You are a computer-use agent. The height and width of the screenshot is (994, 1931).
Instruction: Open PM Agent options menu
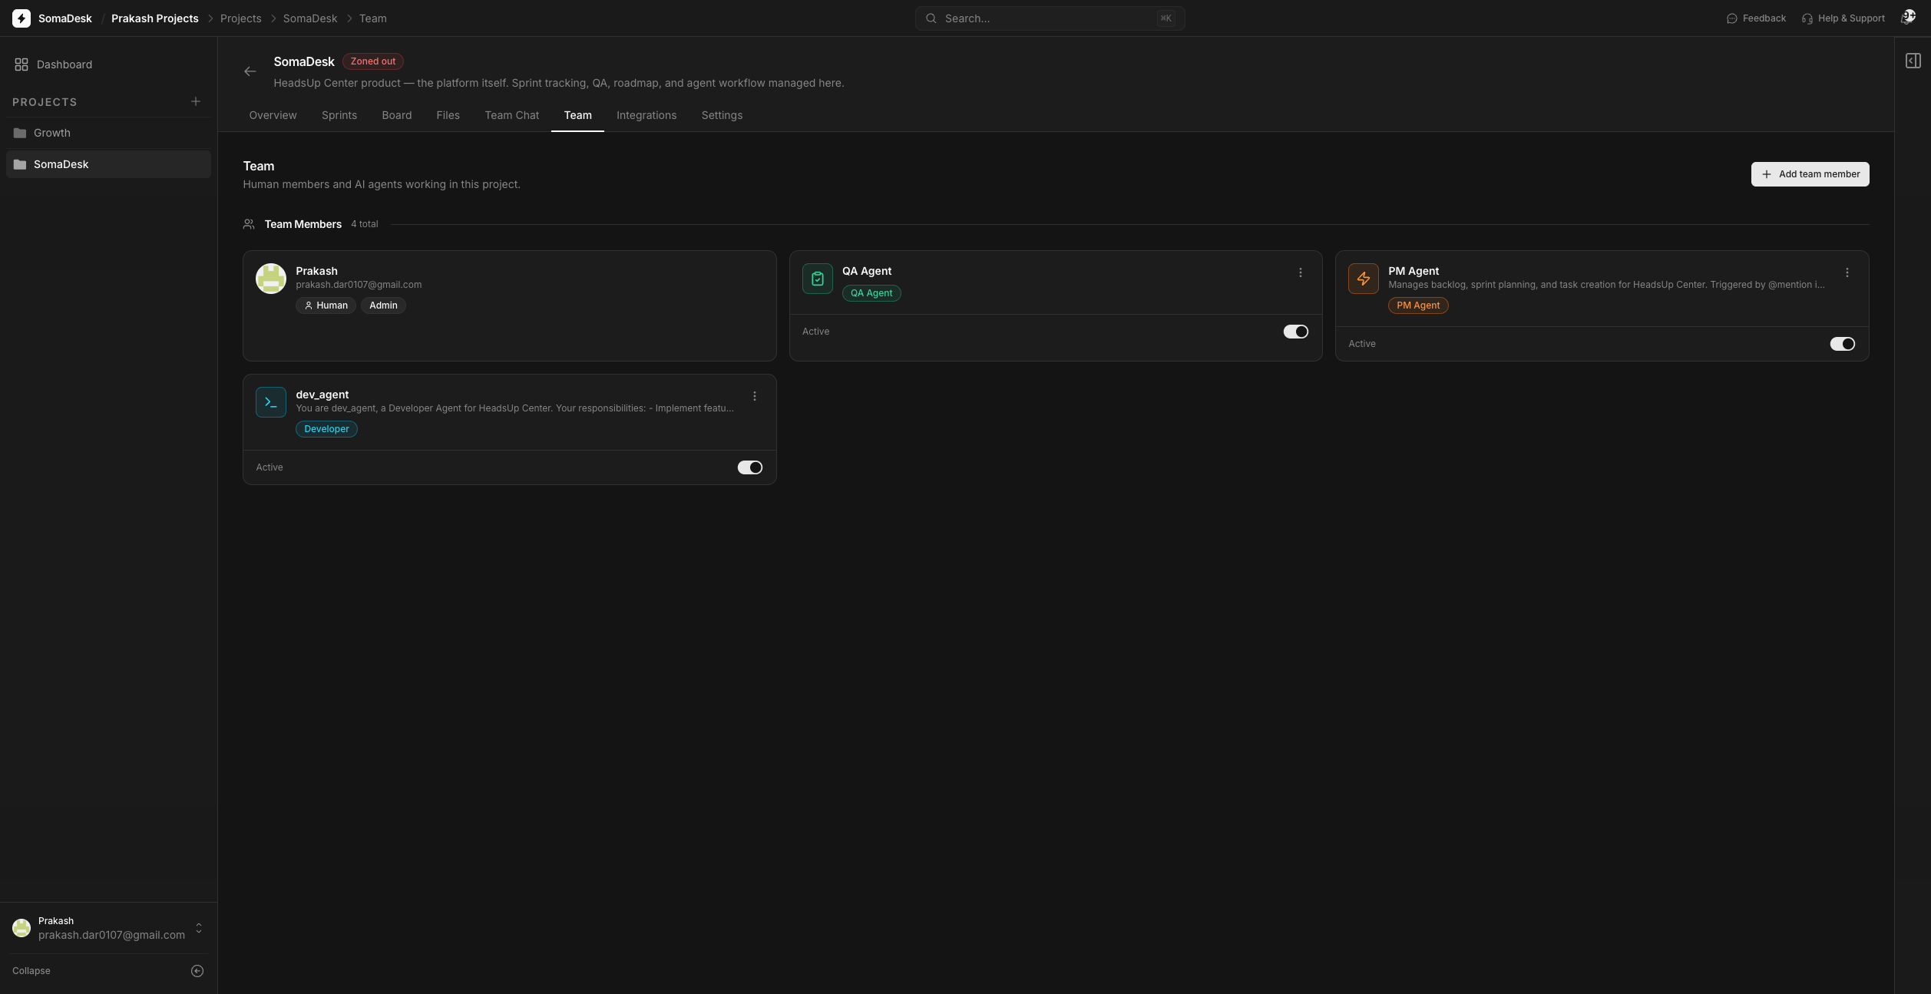(1847, 272)
